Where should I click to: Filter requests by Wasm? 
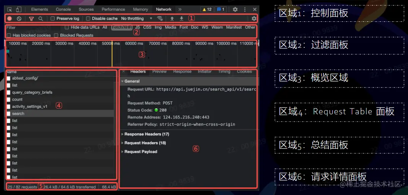click(x=217, y=27)
